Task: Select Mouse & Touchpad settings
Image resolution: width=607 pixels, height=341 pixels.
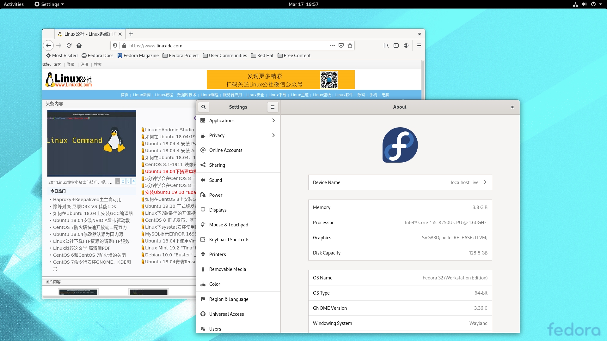Action: coord(229,224)
